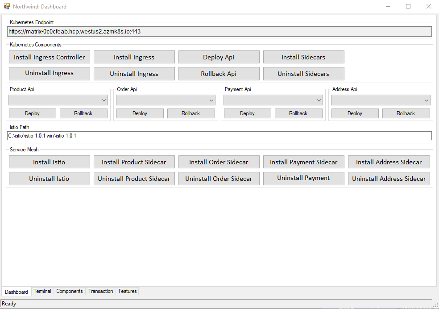Click the Install Ingress button

pyautogui.click(x=134, y=57)
